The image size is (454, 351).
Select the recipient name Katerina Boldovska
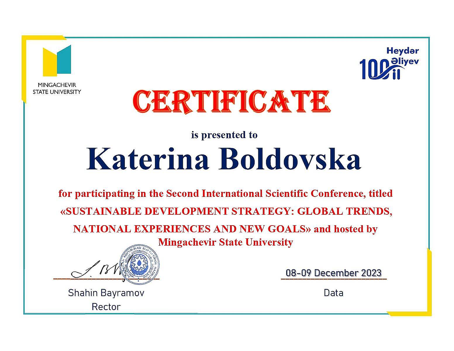[x=224, y=159]
